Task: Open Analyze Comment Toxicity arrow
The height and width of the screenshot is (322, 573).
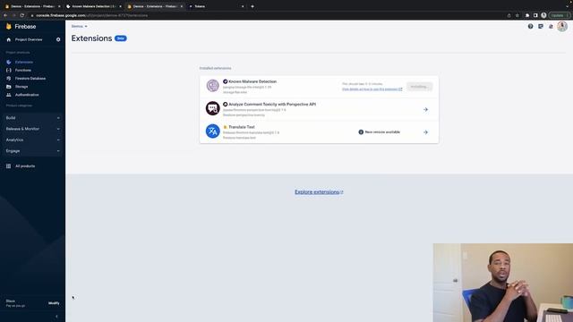Action: point(425,109)
